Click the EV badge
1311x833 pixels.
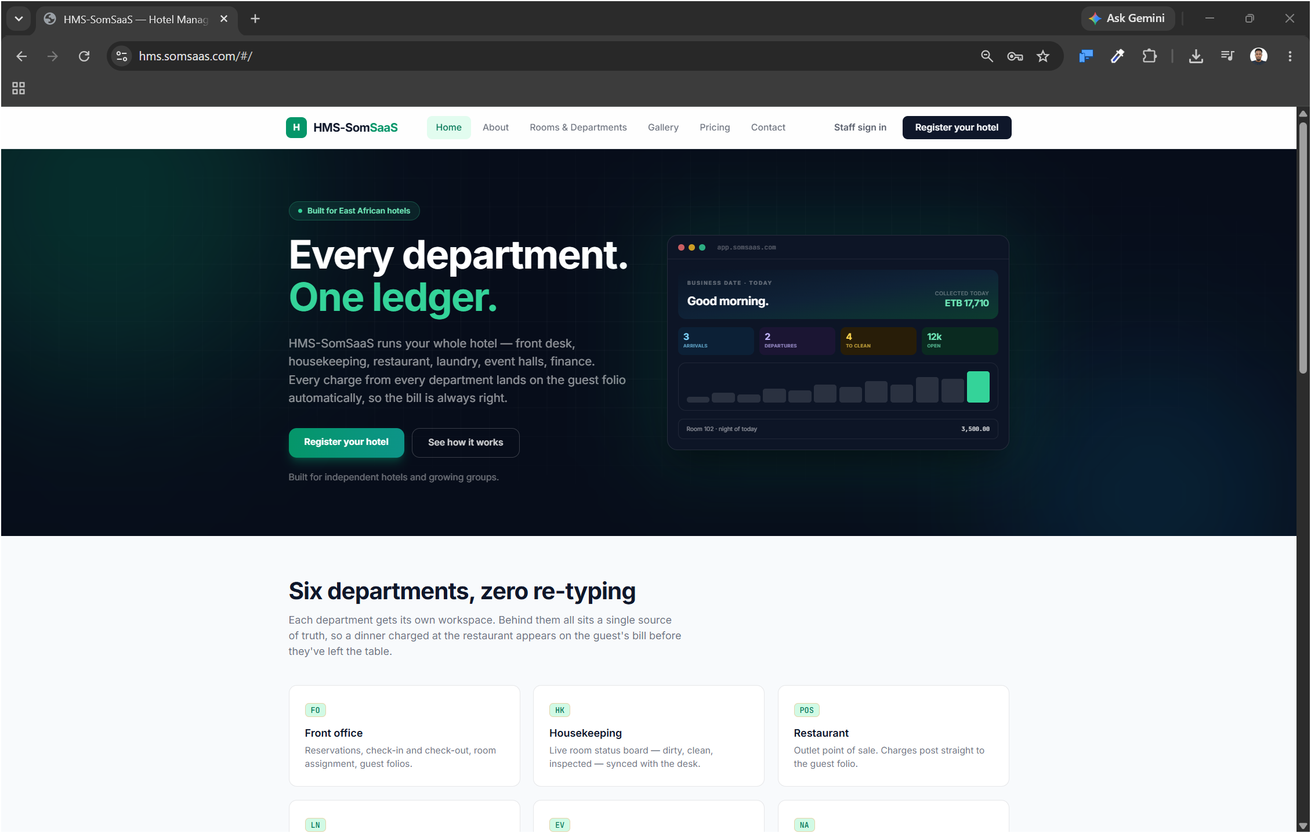pyautogui.click(x=560, y=825)
